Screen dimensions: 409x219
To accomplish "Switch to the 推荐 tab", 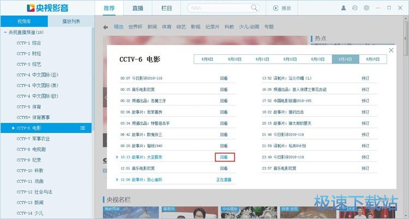I will tap(109, 8).
